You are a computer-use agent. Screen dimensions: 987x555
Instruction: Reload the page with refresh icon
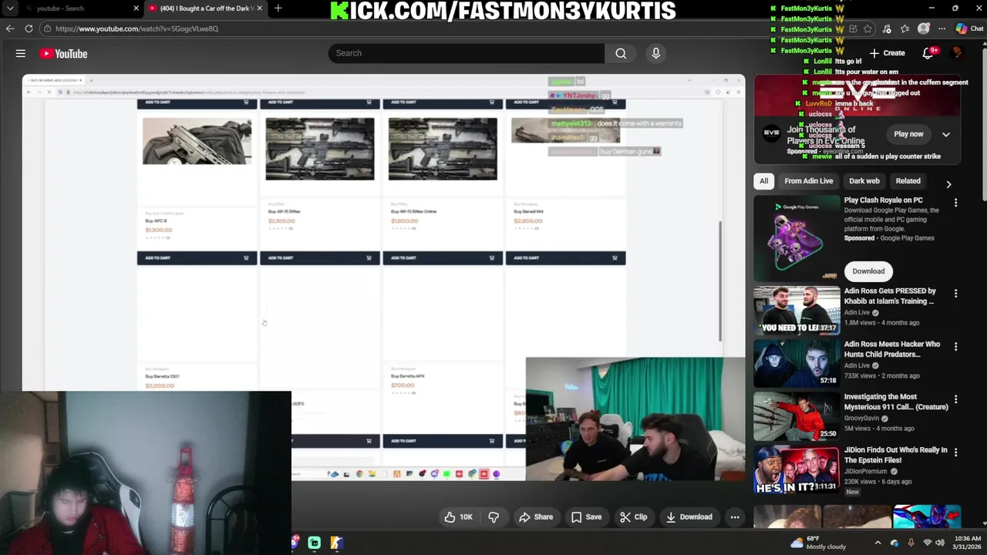click(29, 29)
